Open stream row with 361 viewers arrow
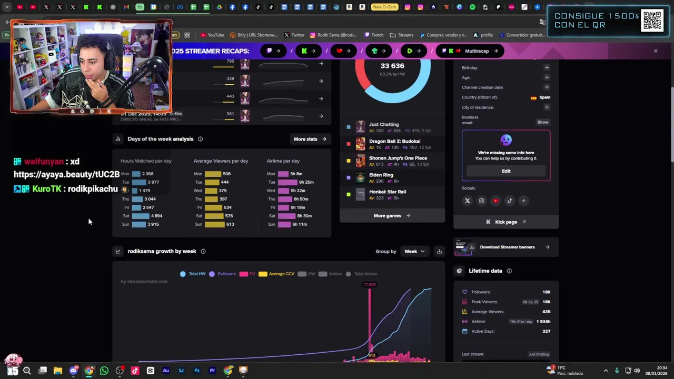Viewport: 674px width, 379px height. coord(321,116)
